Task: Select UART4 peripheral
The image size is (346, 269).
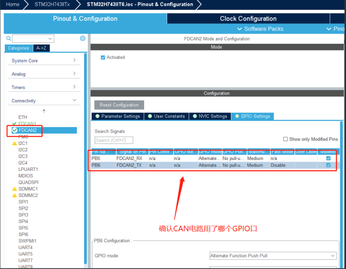Action: pyautogui.click(x=25, y=247)
